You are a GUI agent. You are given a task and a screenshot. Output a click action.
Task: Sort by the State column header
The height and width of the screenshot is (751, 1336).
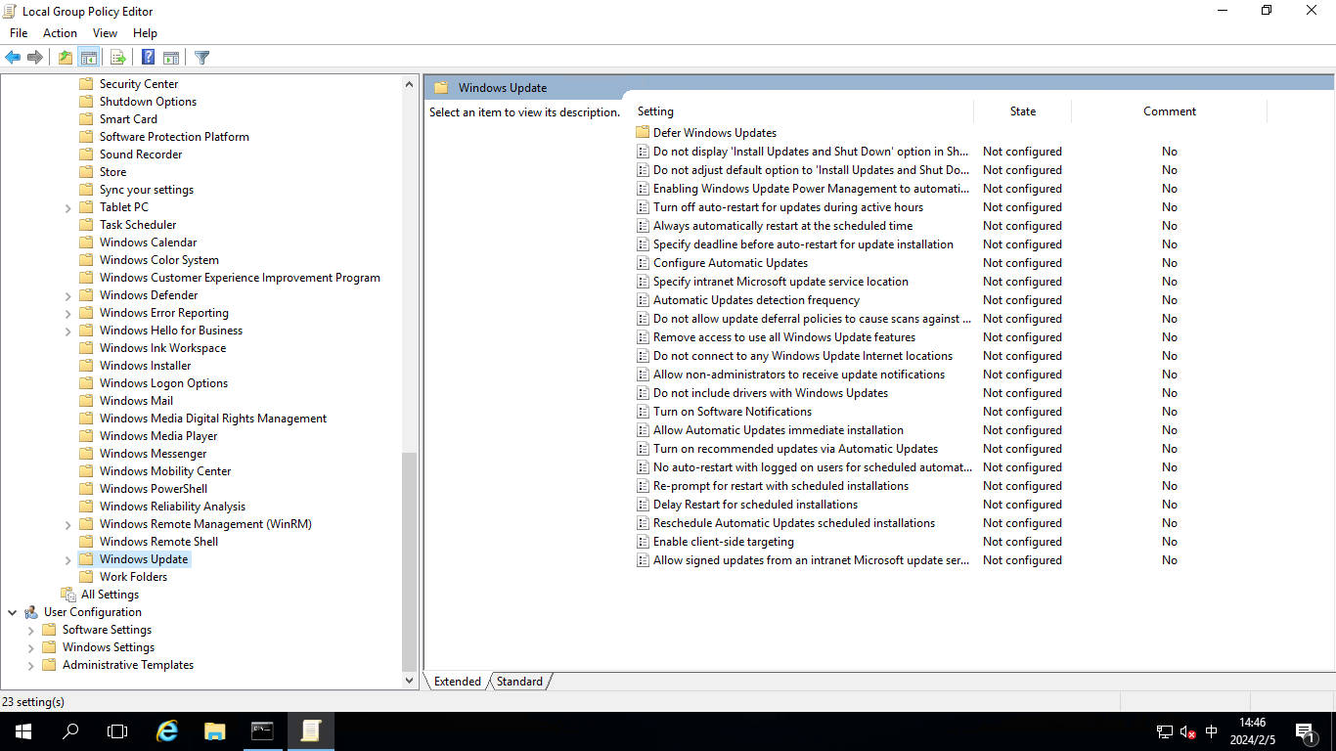(1023, 111)
